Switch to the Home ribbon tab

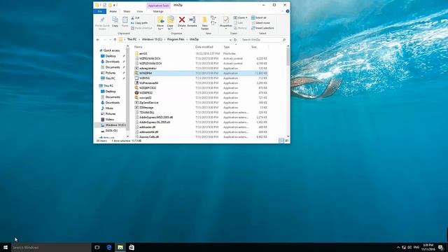tap(113, 11)
